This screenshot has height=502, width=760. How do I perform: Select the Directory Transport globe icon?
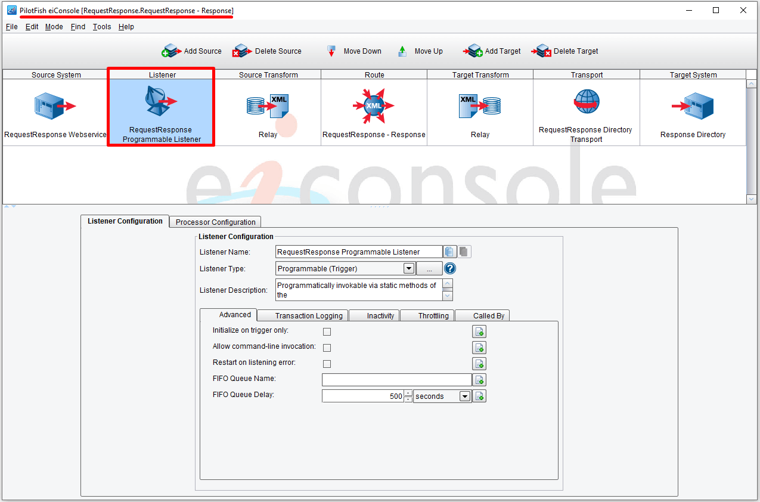pyautogui.click(x=587, y=102)
